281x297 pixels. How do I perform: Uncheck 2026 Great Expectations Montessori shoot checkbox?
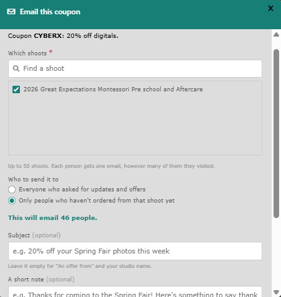16,89
